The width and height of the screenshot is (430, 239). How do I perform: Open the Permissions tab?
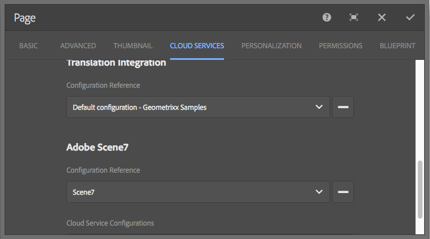[340, 46]
